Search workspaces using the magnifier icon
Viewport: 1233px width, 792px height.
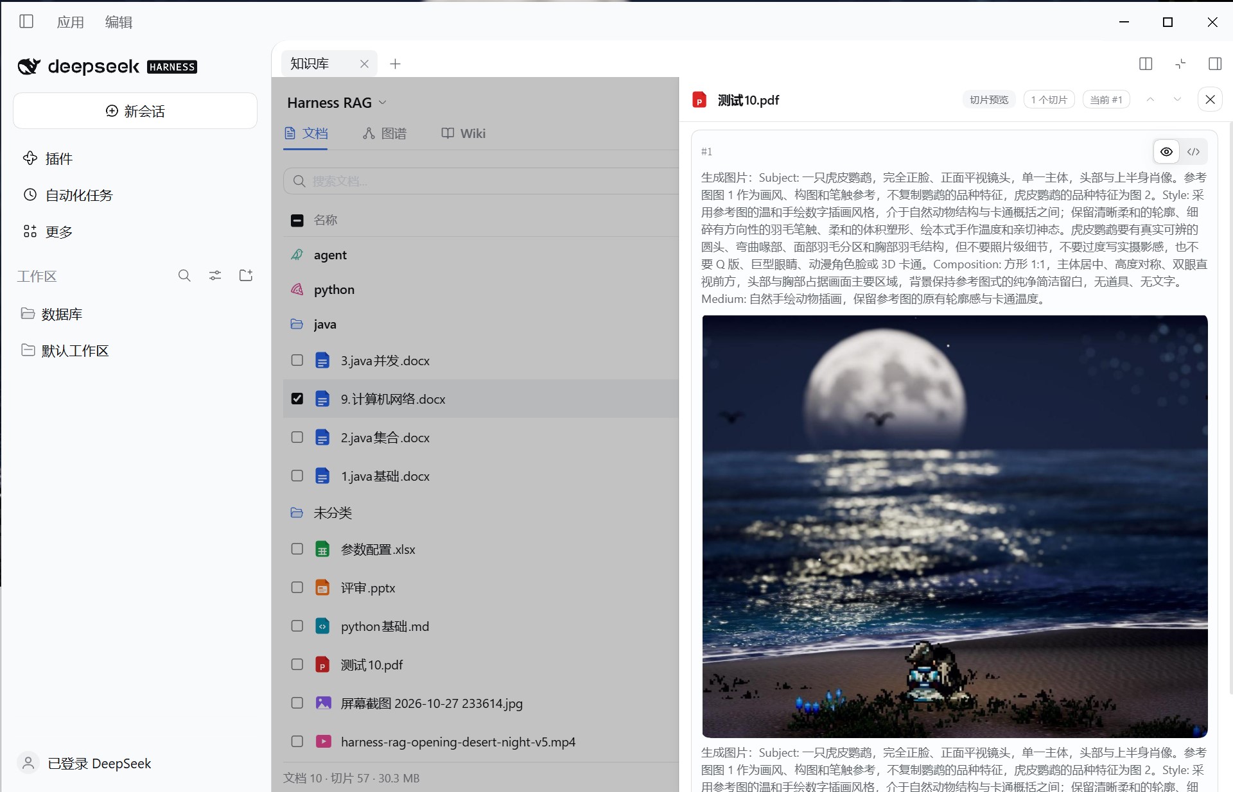[184, 276]
